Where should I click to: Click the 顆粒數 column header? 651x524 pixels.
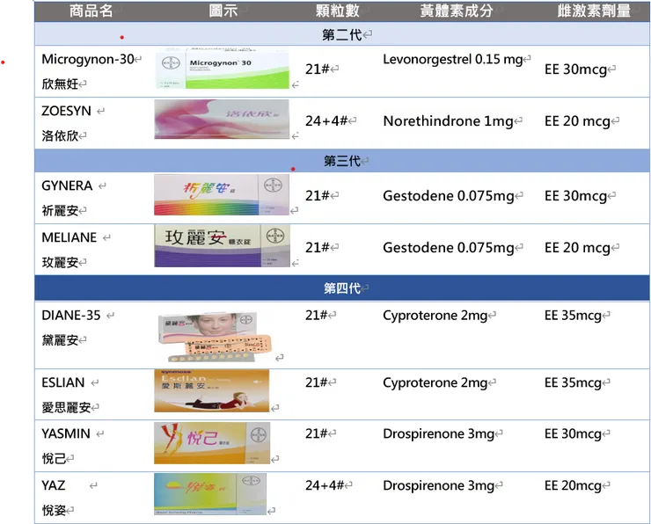pyautogui.click(x=337, y=11)
